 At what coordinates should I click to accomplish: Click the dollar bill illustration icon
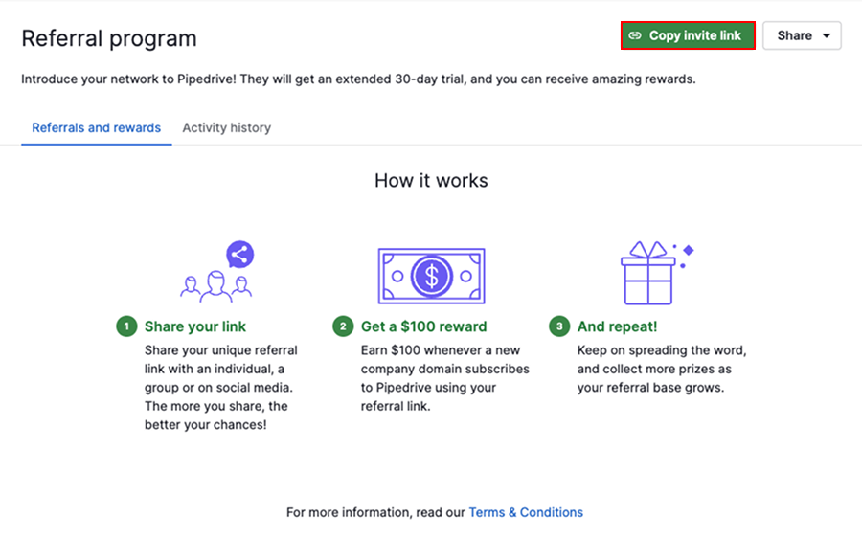point(431,277)
